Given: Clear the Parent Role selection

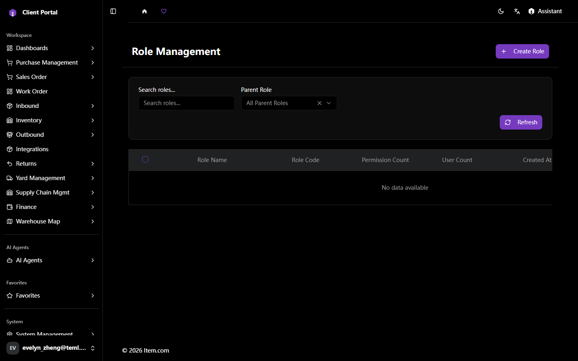Looking at the screenshot, I should (x=320, y=103).
